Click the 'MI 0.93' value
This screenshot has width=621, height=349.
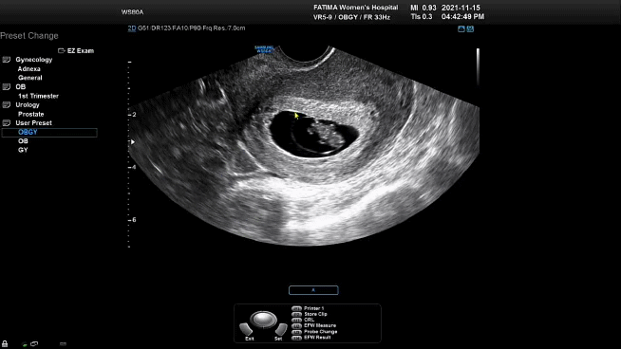click(x=423, y=8)
